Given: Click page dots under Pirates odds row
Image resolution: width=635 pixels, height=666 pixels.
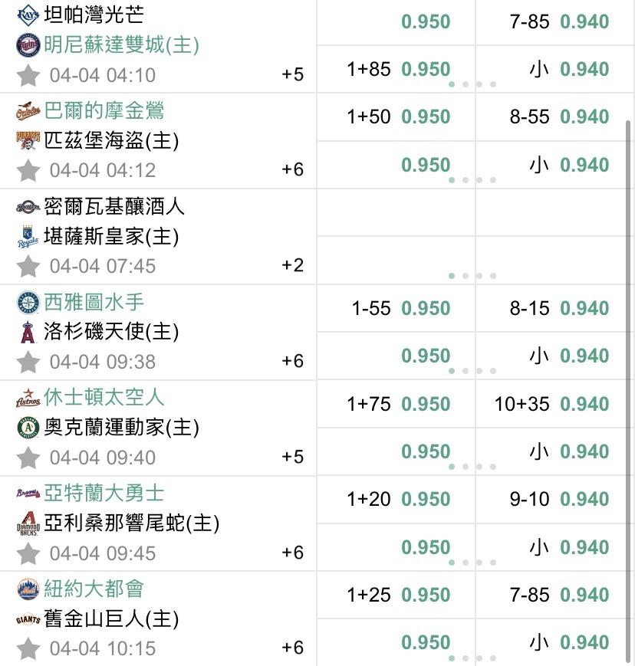Looking at the screenshot, I should coord(472,180).
